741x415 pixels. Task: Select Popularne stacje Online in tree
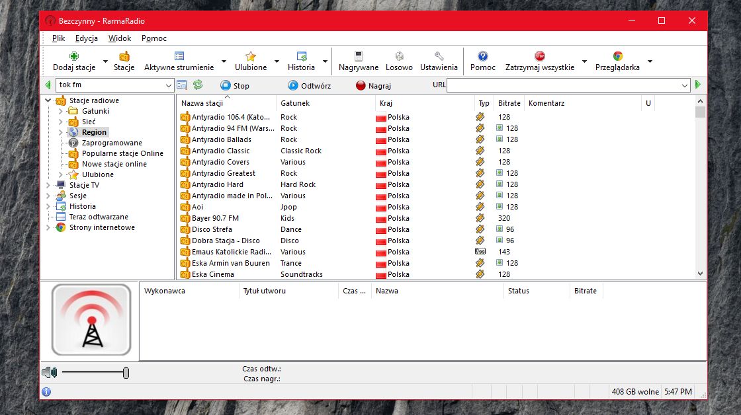pyautogui.click(x=122, y=153)
